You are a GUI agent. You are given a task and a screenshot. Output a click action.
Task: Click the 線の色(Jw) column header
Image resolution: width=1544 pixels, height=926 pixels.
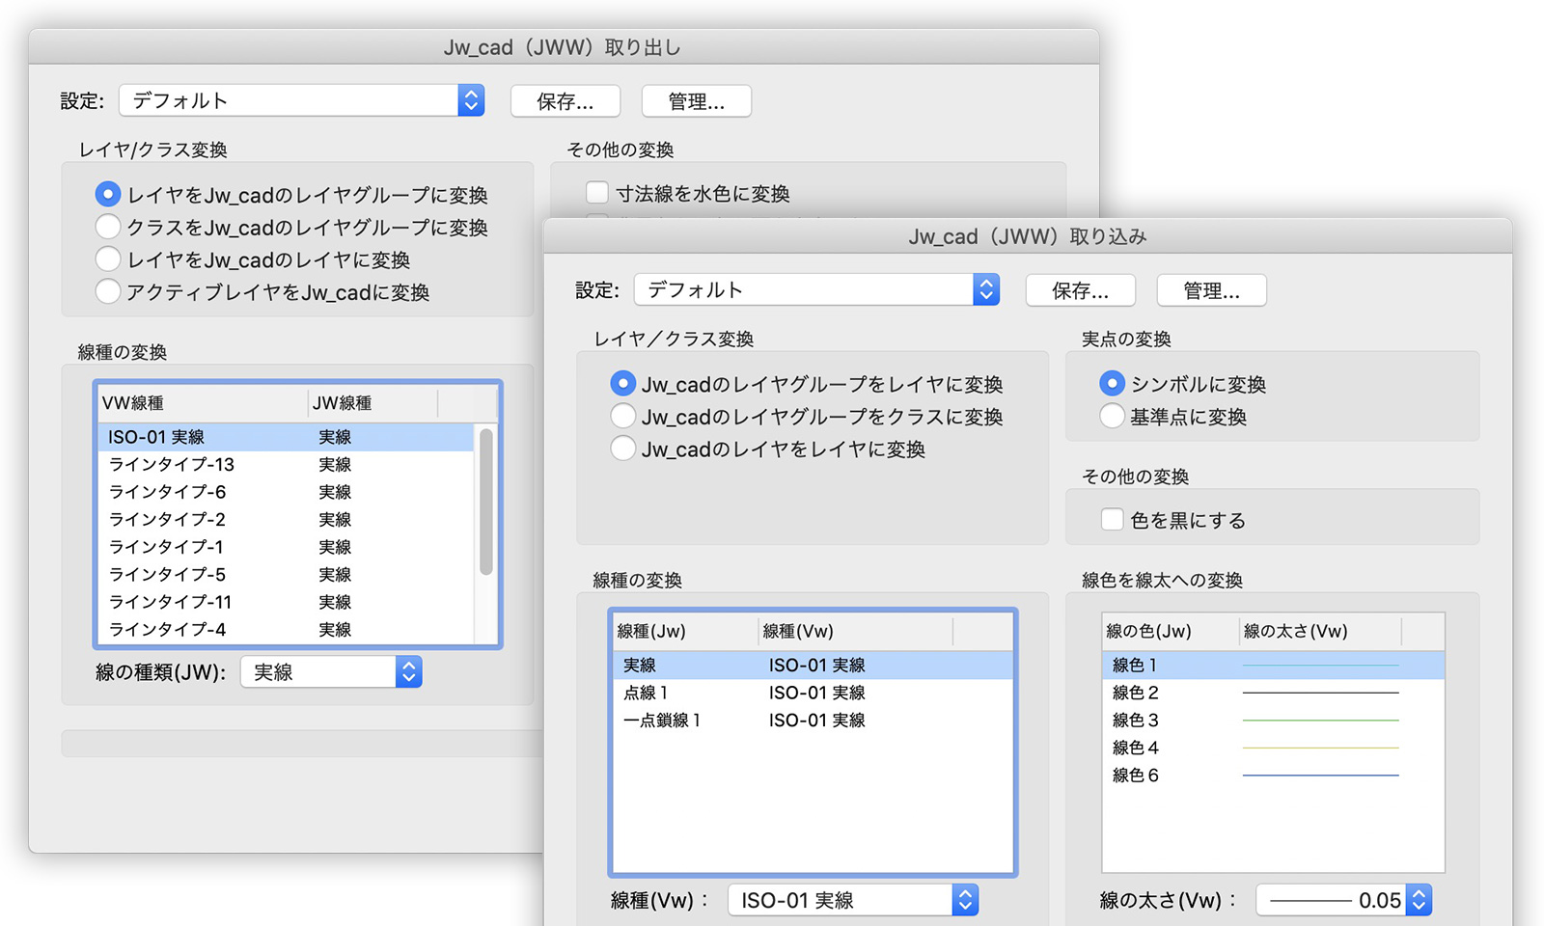pyautogui.click(x=1171, y=631)
